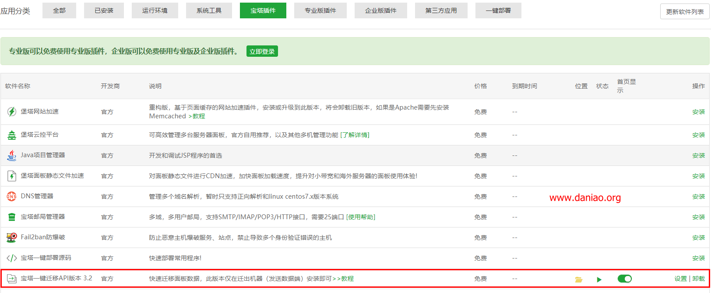
Task: Install 堡塔云控平台 plugin
Action: click(699, 135)
